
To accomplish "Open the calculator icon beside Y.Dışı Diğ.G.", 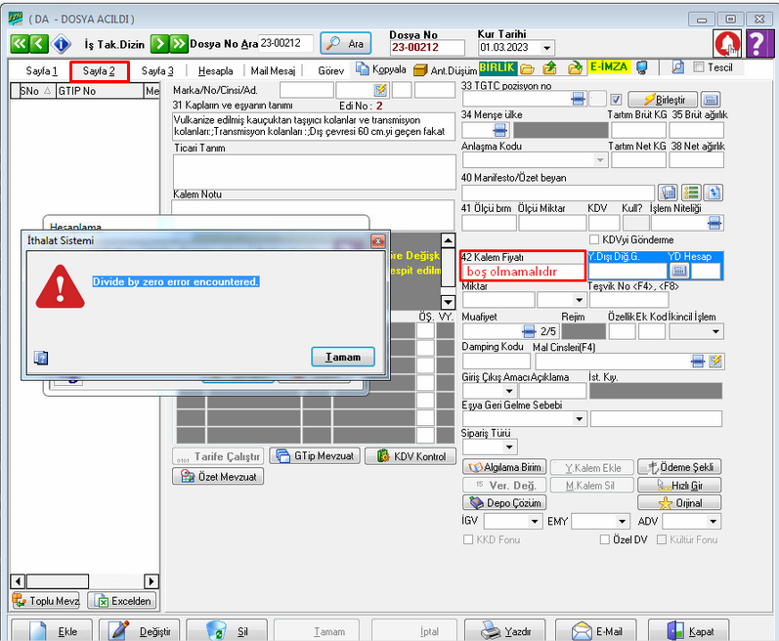I will click(x=679, y=271).
